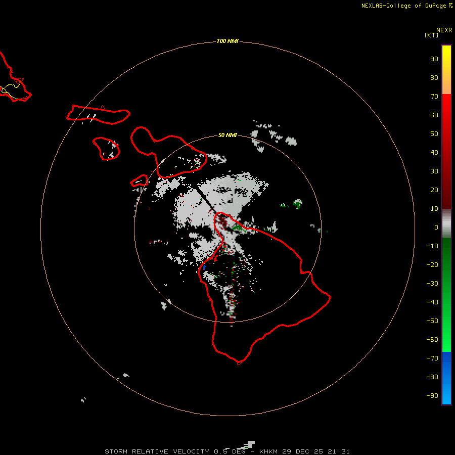Click the blue velocity pixel cluster on the map
The image size is (455, 455).
[205, 267]
